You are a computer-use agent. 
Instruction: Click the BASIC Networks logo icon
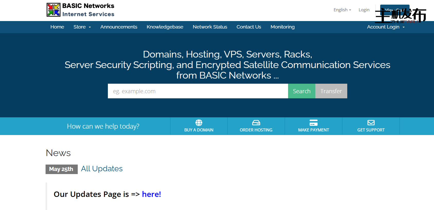[x=54, y=10]
